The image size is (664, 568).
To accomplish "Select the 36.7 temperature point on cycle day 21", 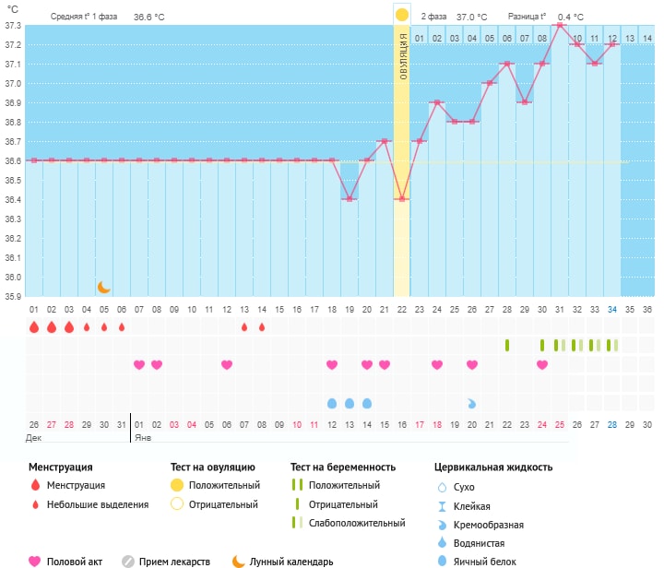I will [x=384, y=141].
